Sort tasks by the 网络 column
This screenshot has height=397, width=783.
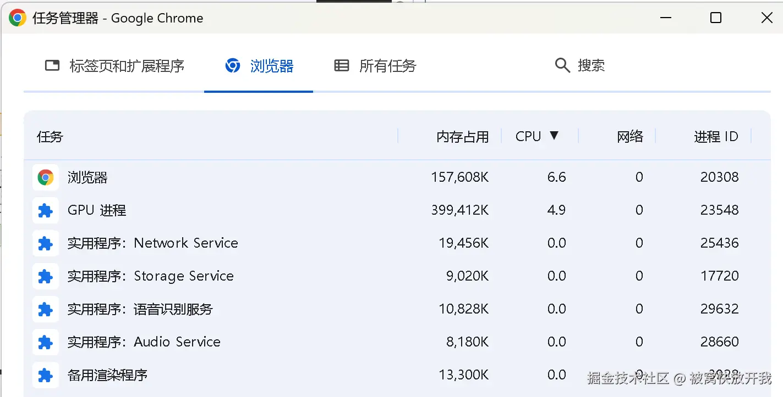click(x=629, y=137)
